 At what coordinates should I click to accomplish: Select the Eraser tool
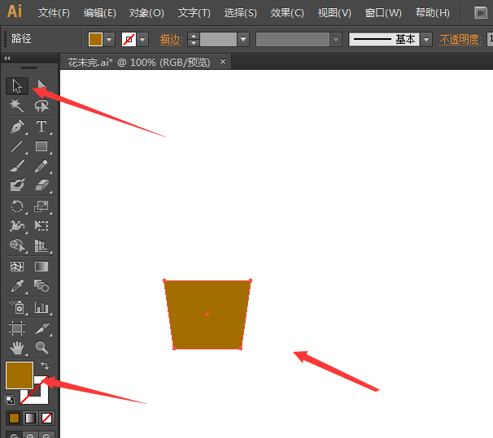pyautogui.click(x=41, y=185)
